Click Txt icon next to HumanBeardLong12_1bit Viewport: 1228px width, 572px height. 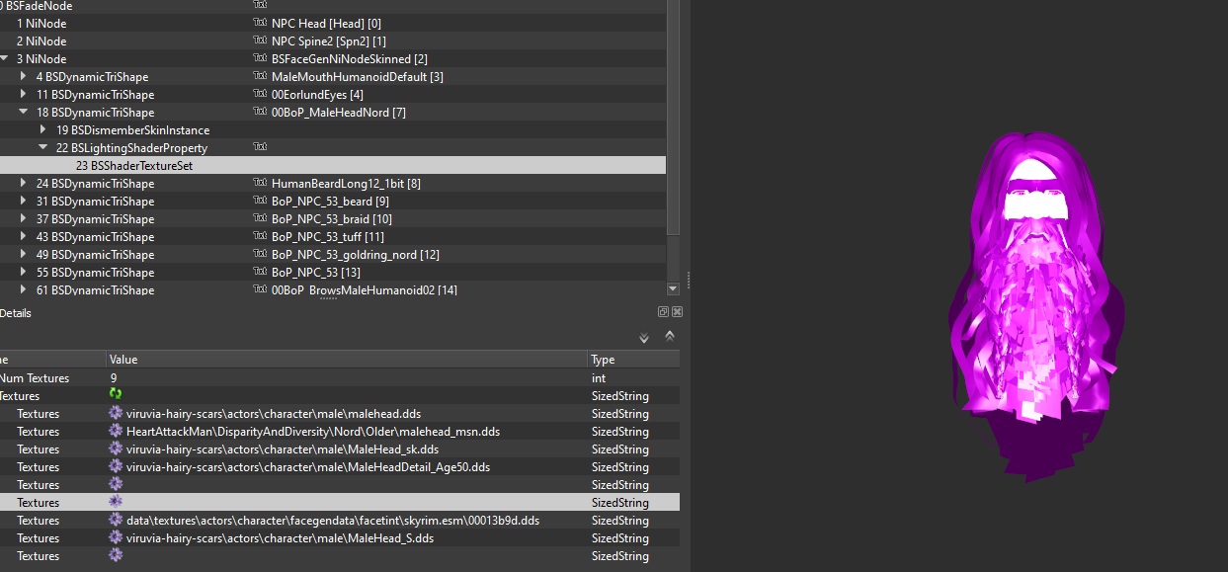[260, 182]
